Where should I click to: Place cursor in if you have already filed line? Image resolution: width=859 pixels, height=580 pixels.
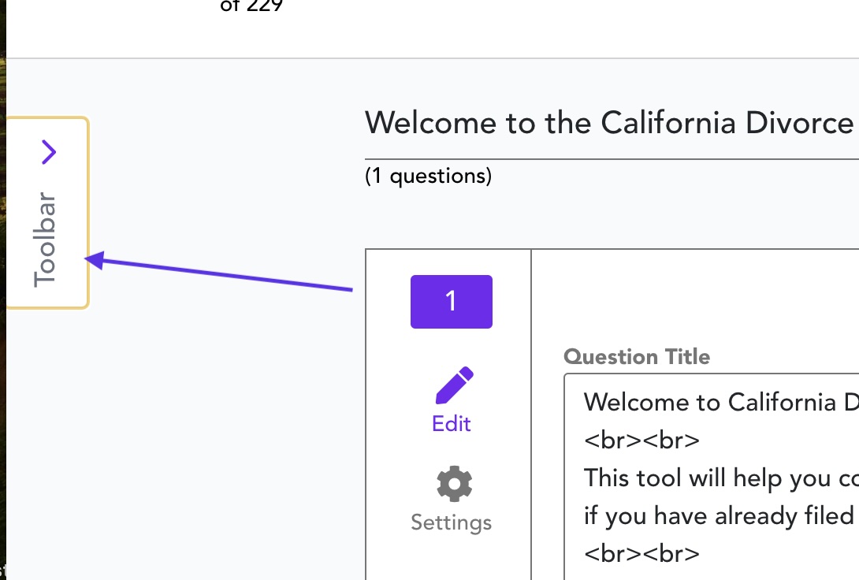click(721, 516)
